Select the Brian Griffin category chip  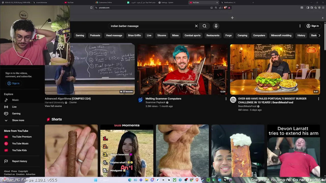pyautogui.click(x=134, y=35)
